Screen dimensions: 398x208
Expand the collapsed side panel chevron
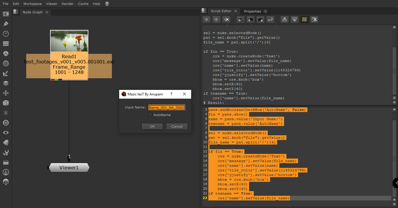tap(396, 183)
